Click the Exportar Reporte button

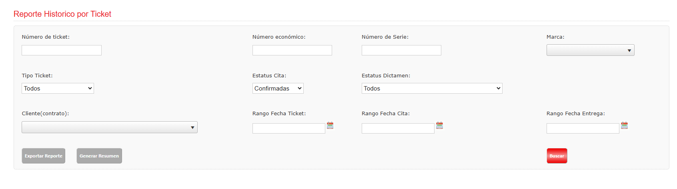tap(44, 156)
